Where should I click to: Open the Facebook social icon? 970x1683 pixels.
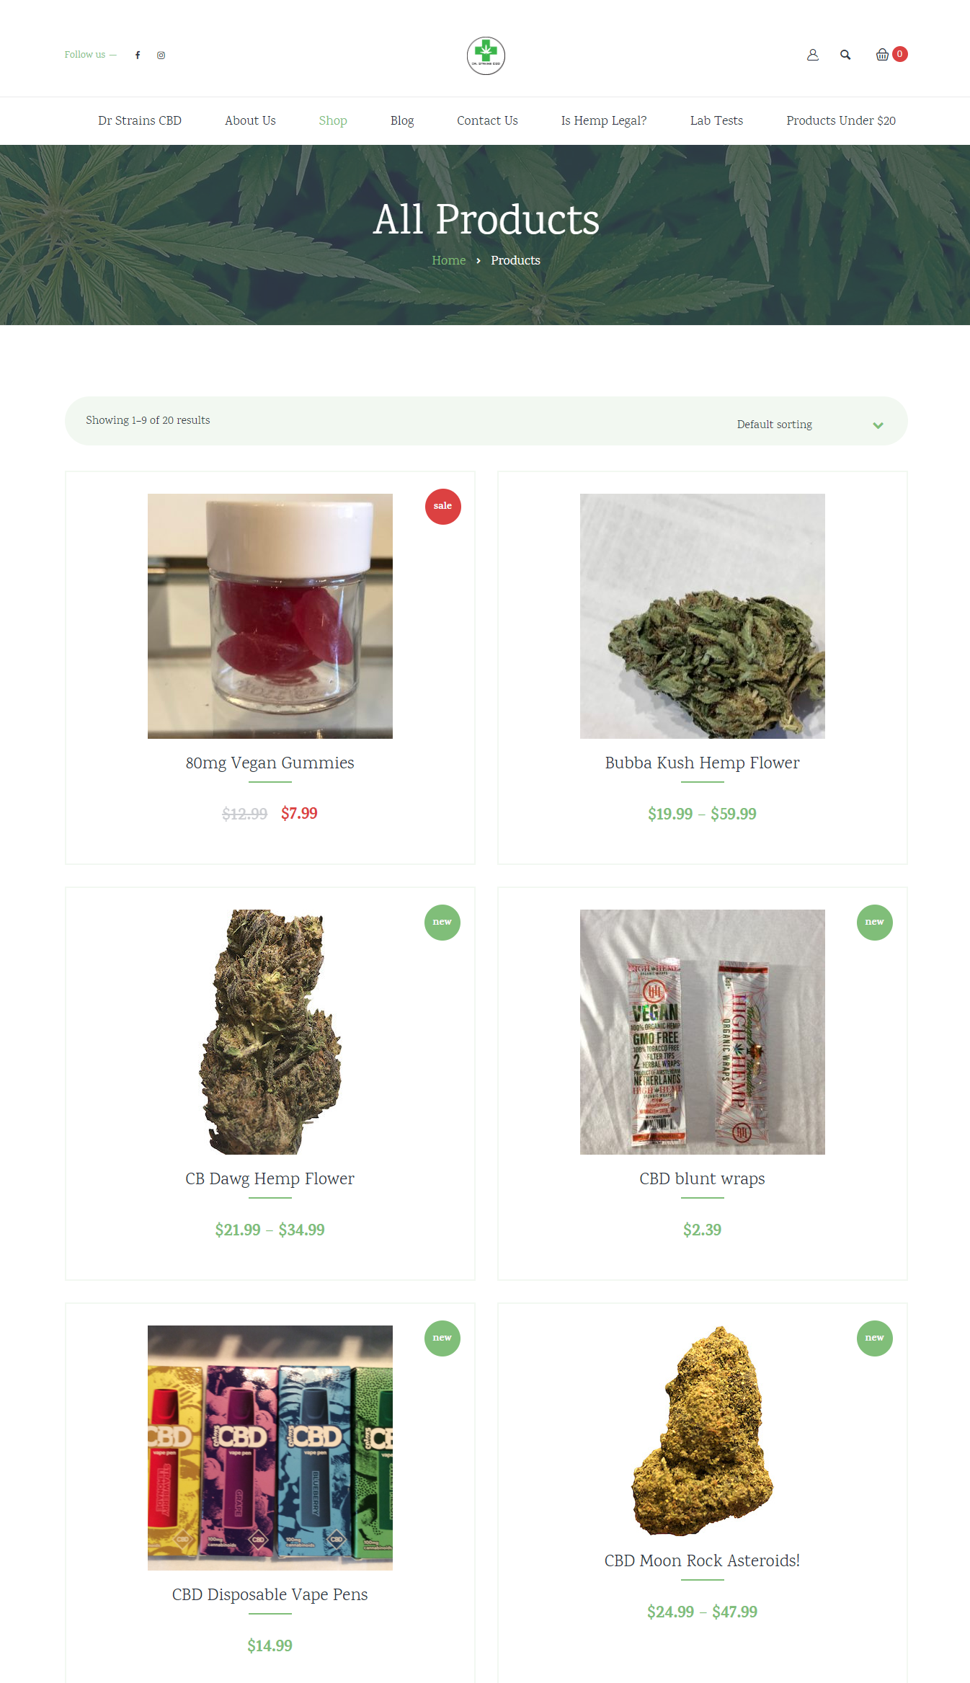[x=138, y=55]
